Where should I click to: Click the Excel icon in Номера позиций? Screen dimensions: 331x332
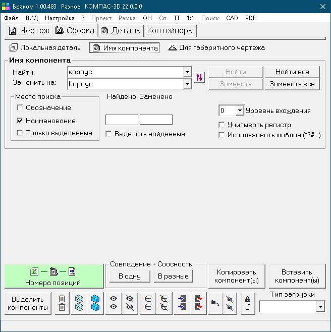pyautogui.click(x=34, y=271)
